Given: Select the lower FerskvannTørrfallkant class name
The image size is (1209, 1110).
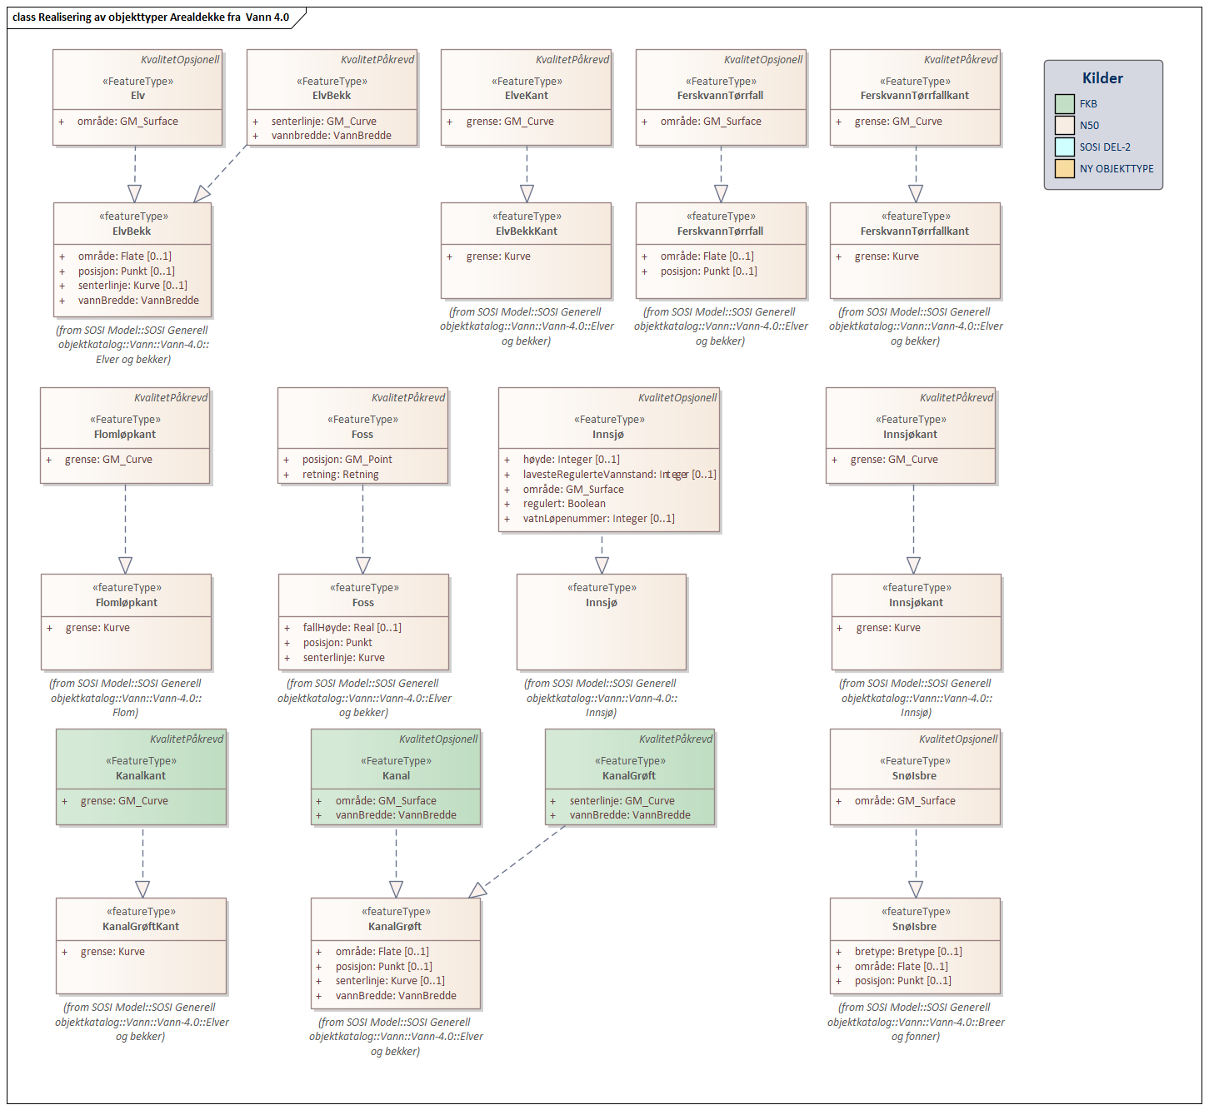Looking at the screenshot, I should (x=915, y=231).
